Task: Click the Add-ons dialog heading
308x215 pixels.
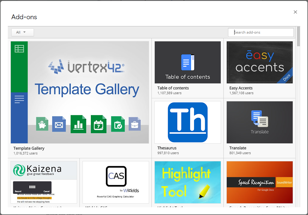Action: [x=24, y=17]
